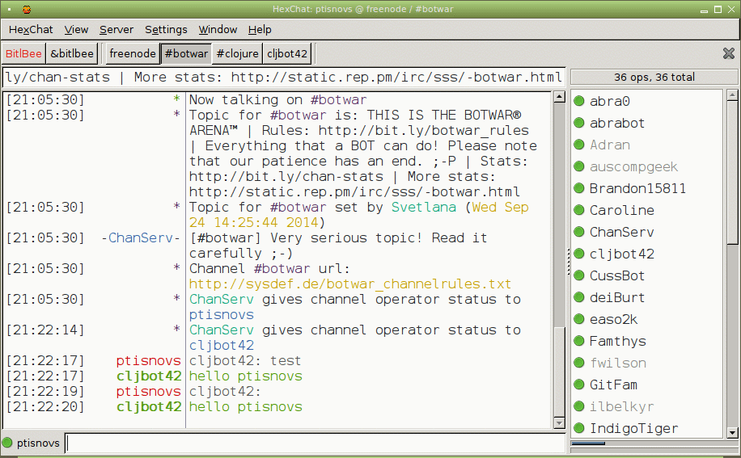
Task: Click the bit.ly/botwar_rules link in the topic message
Action: pos(423,131)
